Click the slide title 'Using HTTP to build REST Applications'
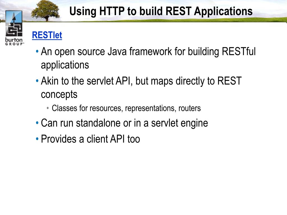The height and width of the screenshot is (215, 287). (x=161, y=11)
